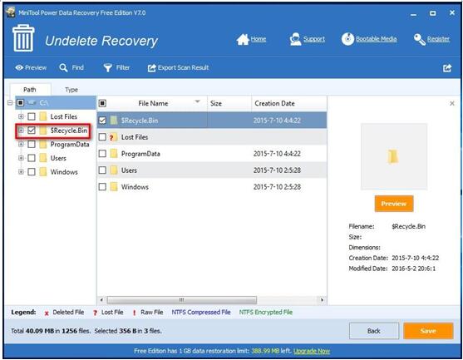Open the Register link
The image size is (463, 360).
tap(439, 39)
